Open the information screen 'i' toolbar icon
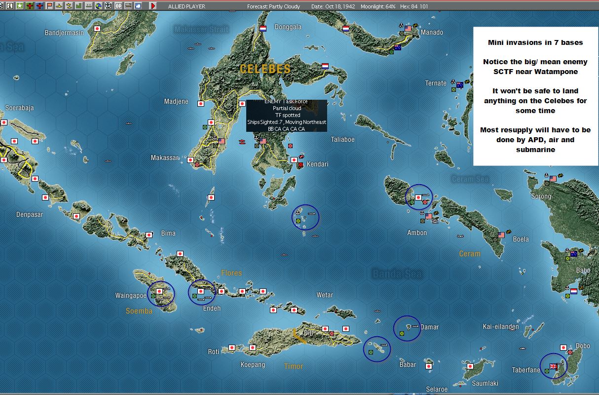The image size is (599, 395). pyautogui.click(x=10, y=5)
